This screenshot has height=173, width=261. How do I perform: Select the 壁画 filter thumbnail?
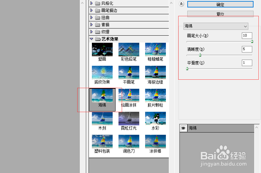tap(102, 50)
